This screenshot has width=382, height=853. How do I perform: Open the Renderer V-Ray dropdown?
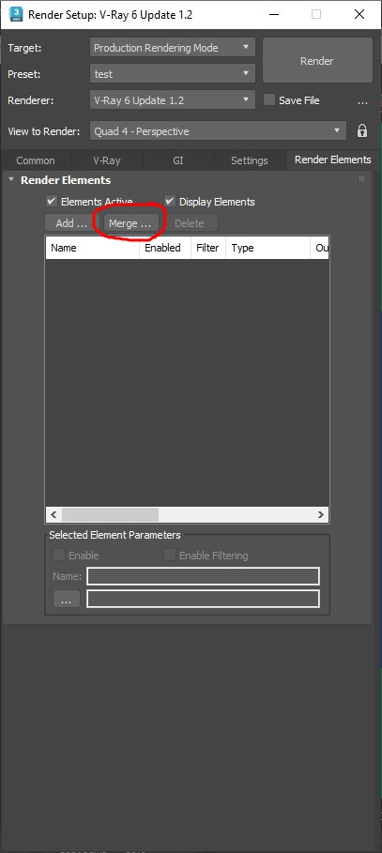[173, 100]
